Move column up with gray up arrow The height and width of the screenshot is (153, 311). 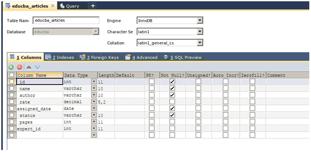(29, 67)
